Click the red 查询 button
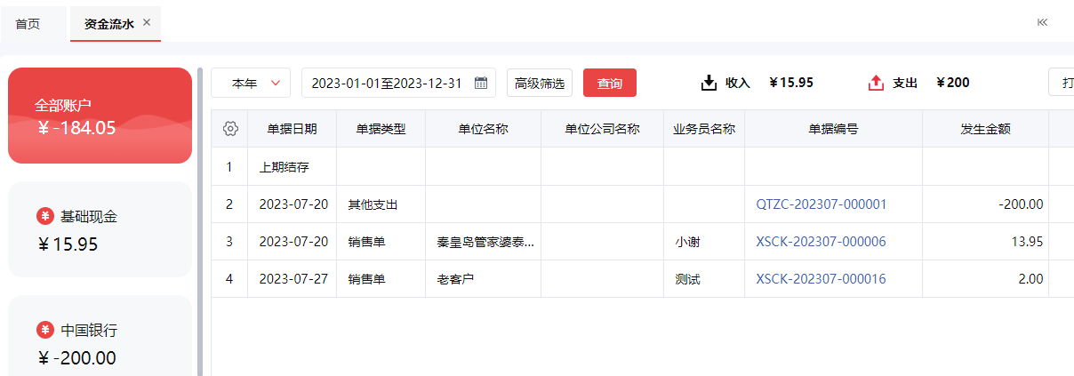1074x376 pixels. [609, 83]
